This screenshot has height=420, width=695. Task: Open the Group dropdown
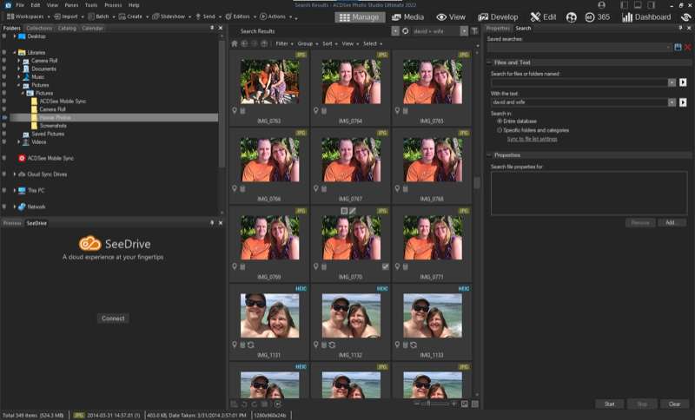[308, 43]
